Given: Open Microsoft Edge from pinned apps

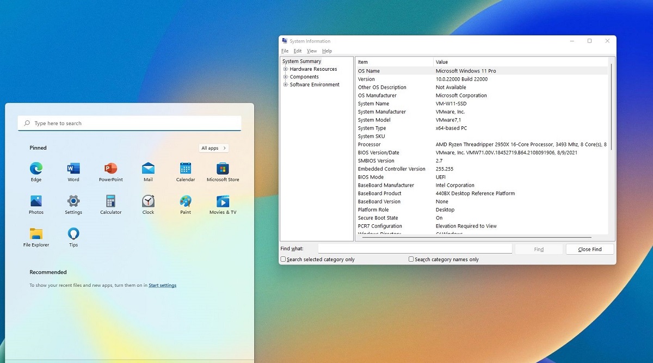Looking at the screenshot, I should coord(36,169).
